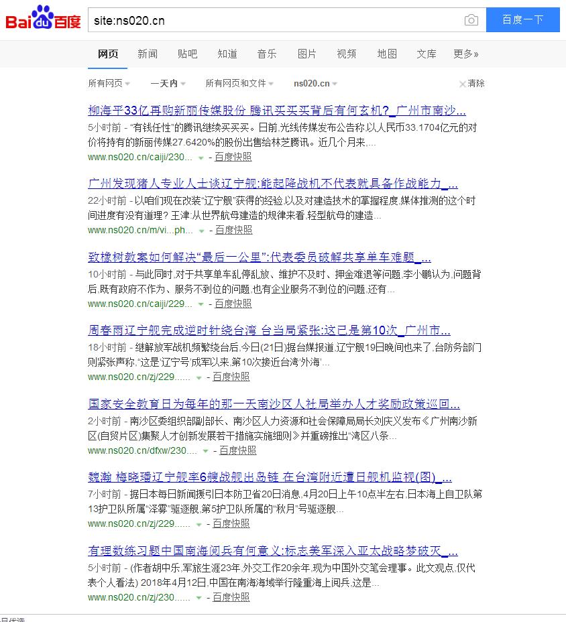Expand arrow beside www.ns020.cn/m/vi...ph...

[x=201, y=231]
